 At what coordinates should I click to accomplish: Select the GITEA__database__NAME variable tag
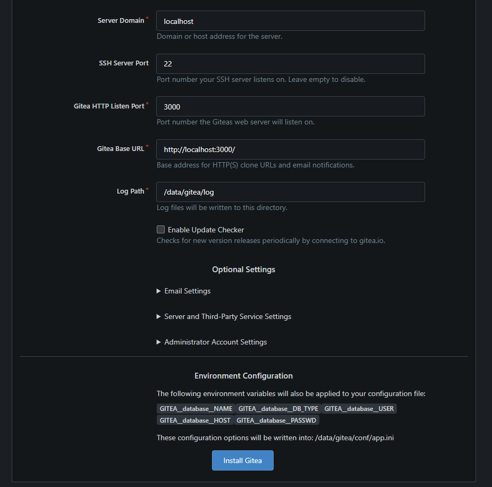[196, 408]
